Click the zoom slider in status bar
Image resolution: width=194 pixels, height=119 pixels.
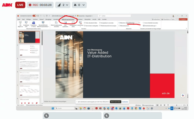point(177,105)
